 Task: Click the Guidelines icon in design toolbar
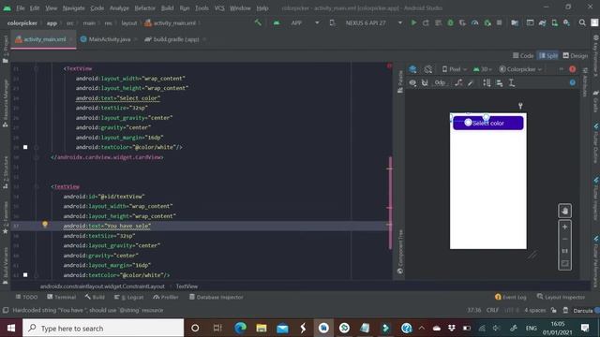pyautogui.click(x=512, y=82)
